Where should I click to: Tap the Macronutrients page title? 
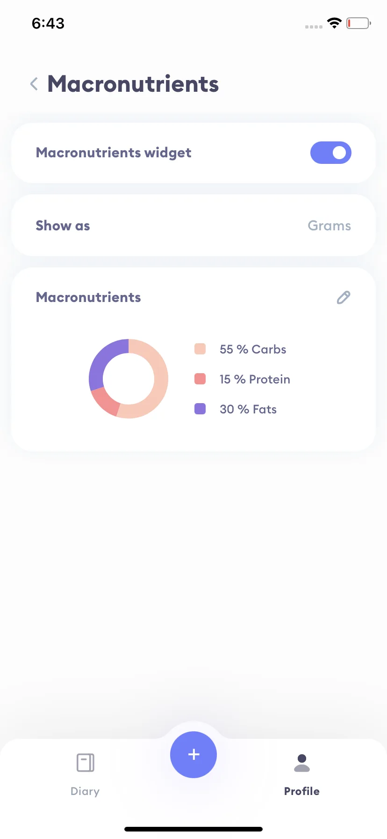(133, 84)
